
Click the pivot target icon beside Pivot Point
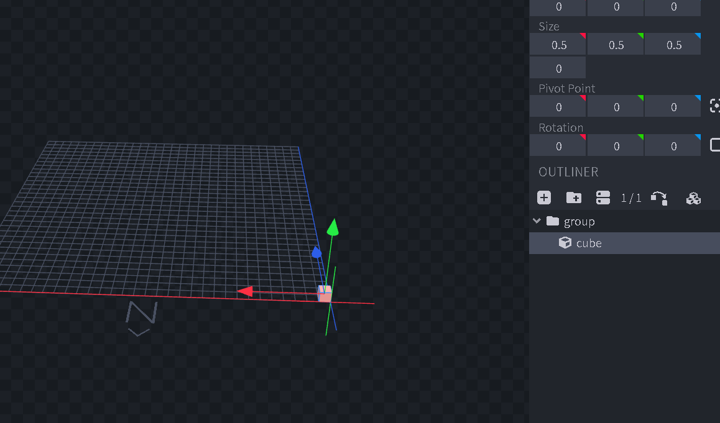click(x=714, y=106)
